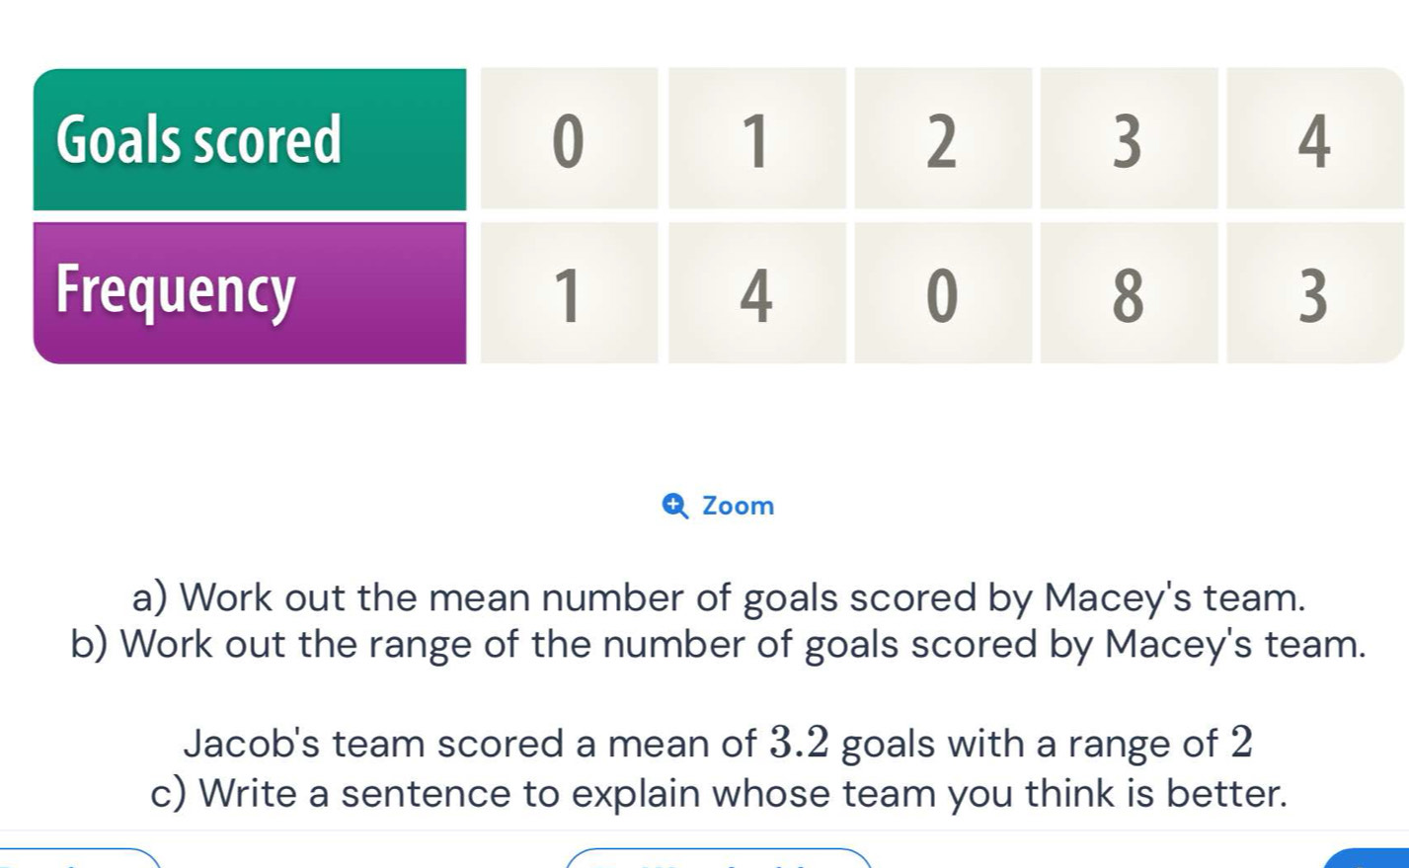Select question part b about the range

(x=719, y=644)
